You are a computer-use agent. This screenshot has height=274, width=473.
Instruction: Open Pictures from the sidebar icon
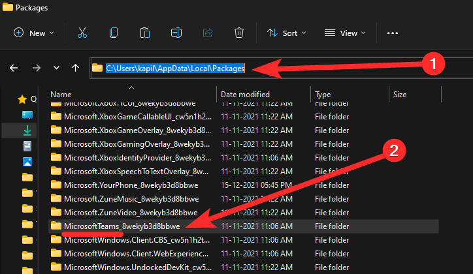pos(27,162)
